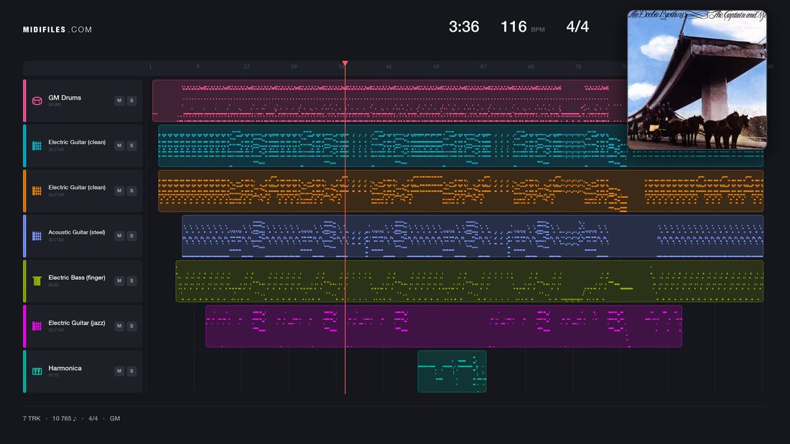Screen dimensions: 790x444
Task: Select the Electric Guitar (jazz) track name
Action: (77, 323)
